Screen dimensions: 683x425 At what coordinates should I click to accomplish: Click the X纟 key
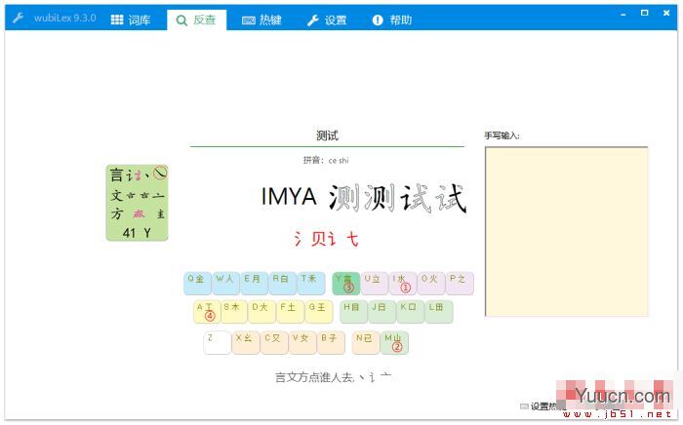(245, 342)
